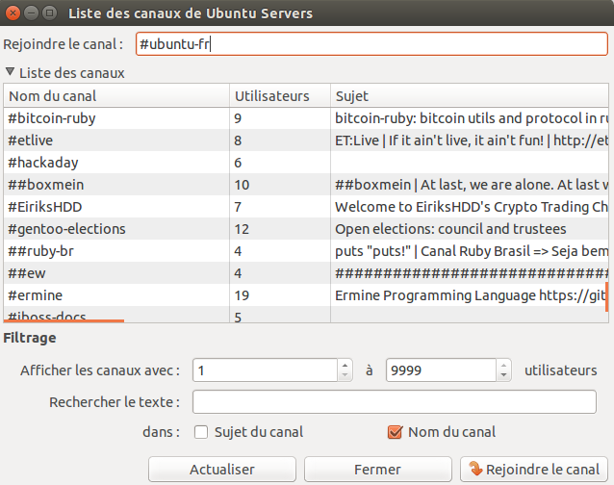Image resolution: width=614 pixels, height=485 pixels.
Task: Sort by Sujet column header
Action: tap(470, 96)
